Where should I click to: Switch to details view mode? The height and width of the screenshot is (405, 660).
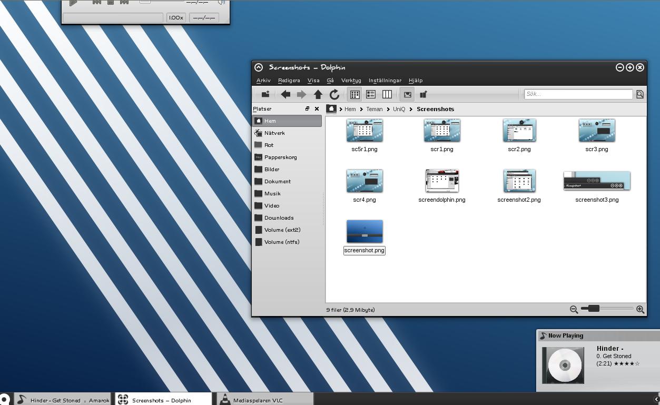[371, 94]
